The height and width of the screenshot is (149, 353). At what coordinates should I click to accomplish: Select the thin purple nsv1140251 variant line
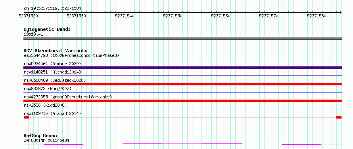[183, 76]
